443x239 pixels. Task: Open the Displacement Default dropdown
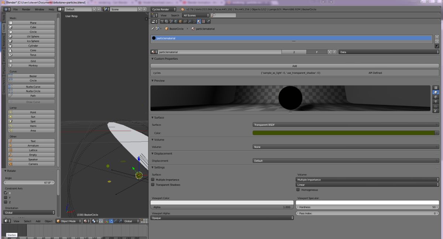coord(346,161)
